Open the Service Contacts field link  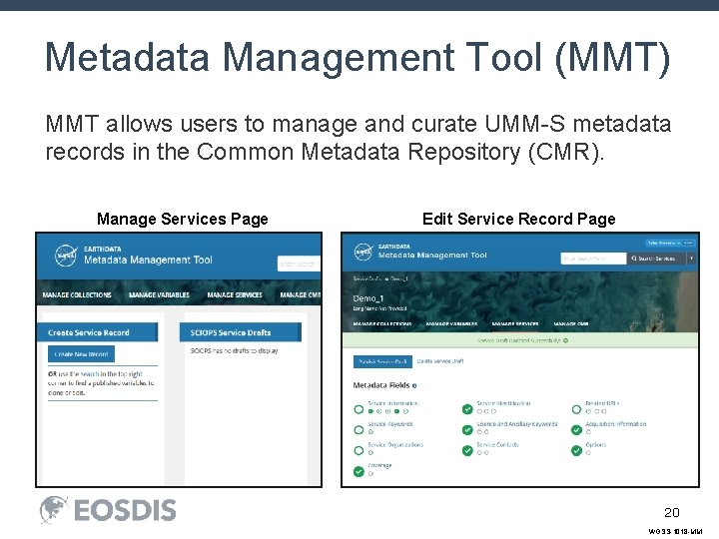pos(497,444)
